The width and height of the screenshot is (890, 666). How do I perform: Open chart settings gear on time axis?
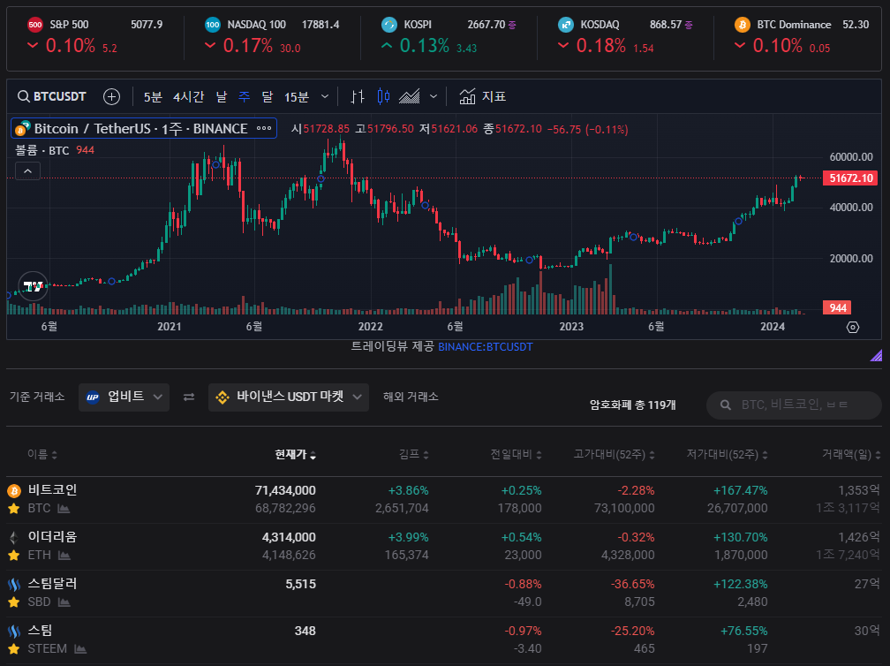(853, 327)
